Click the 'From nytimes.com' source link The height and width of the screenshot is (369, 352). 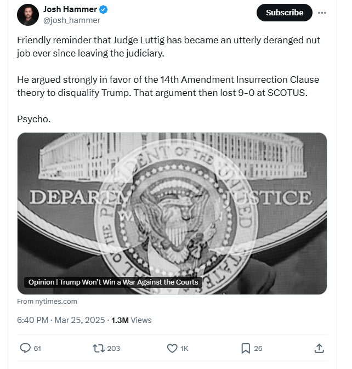(47, 301)
